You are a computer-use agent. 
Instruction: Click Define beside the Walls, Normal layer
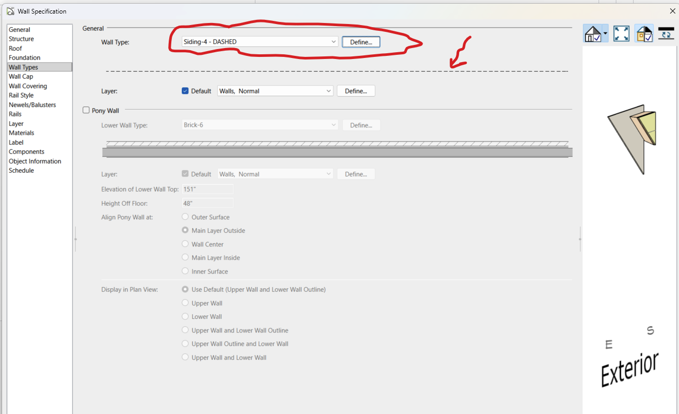point(356,91)
